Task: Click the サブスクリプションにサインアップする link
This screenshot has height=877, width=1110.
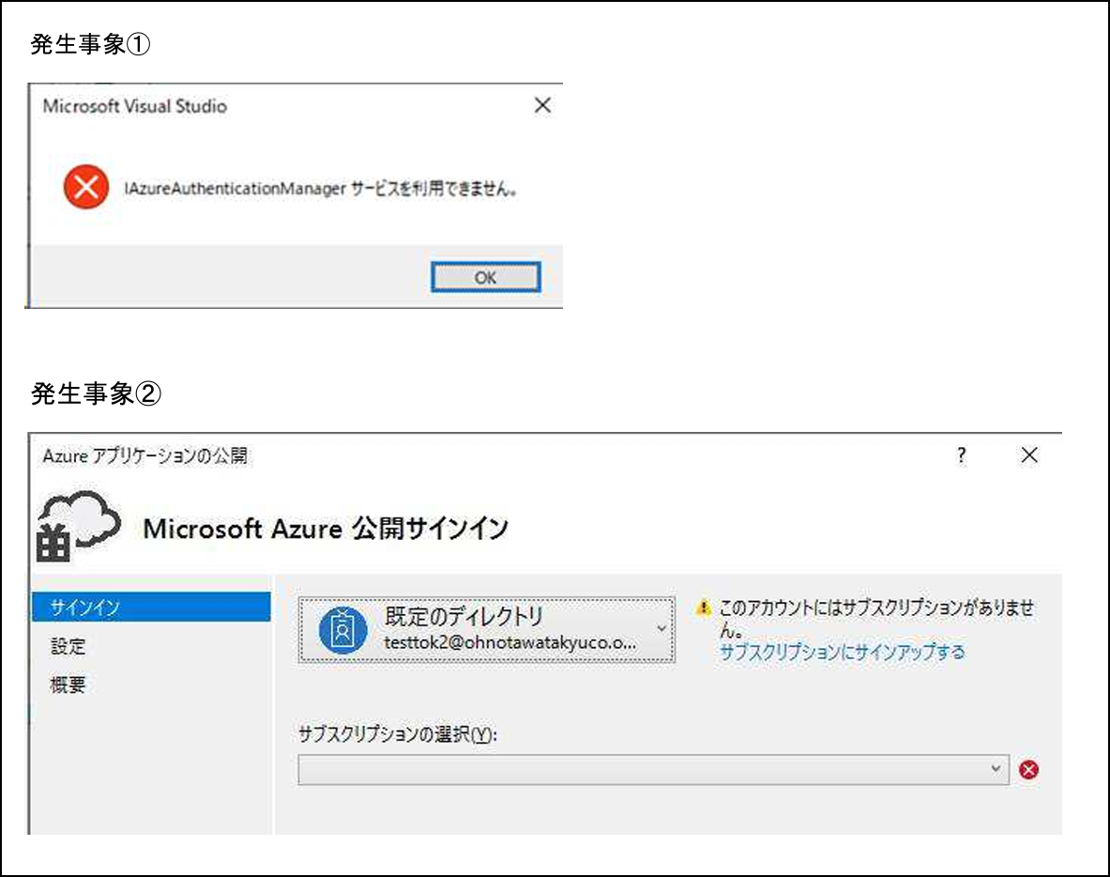Action: tap(842, 652)
